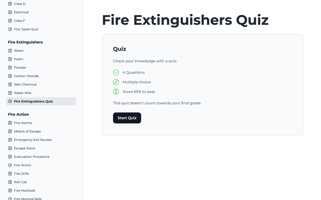Click the pencil icon next to Multiple choice
This screenshot has height=200, width=321.
click(x=116, y=82)
